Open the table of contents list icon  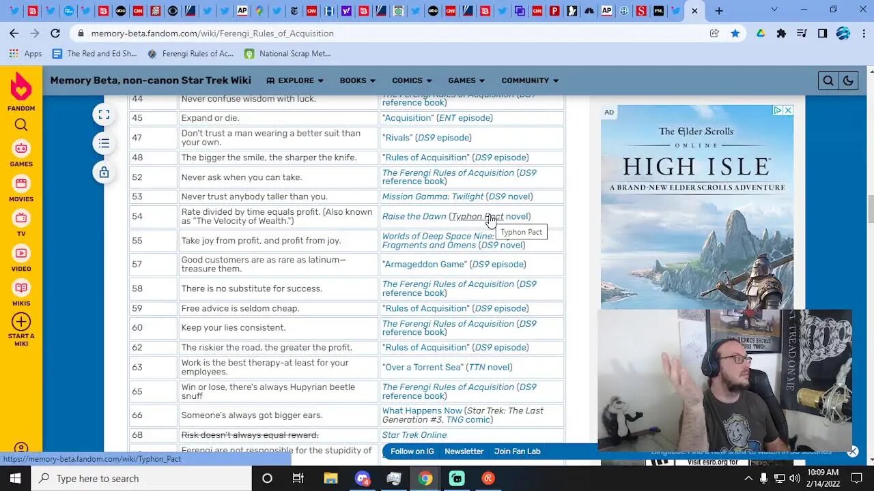[104, 143]
